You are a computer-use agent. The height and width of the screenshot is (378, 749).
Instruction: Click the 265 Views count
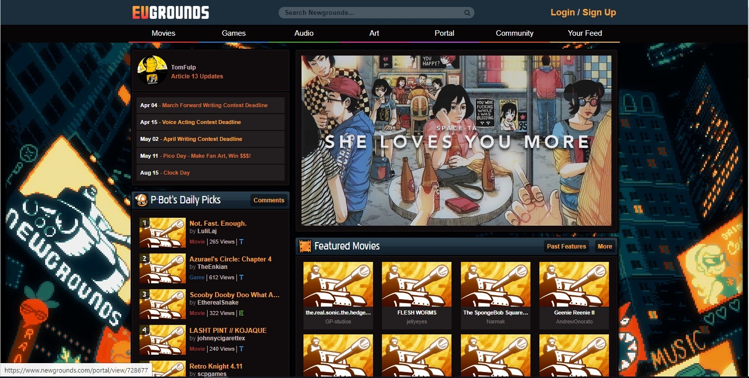[x=222, y=242]
